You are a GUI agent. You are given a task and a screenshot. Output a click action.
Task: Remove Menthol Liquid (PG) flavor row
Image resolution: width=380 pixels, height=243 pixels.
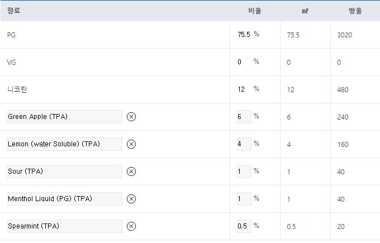(x=131, y=199)
